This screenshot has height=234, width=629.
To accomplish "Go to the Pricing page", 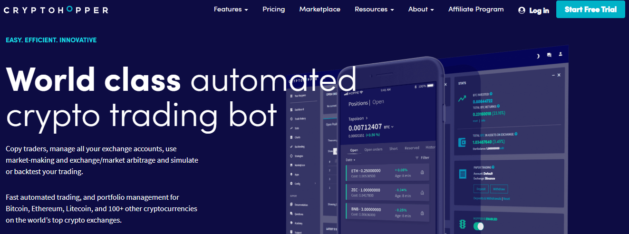I will coord(274,10).
